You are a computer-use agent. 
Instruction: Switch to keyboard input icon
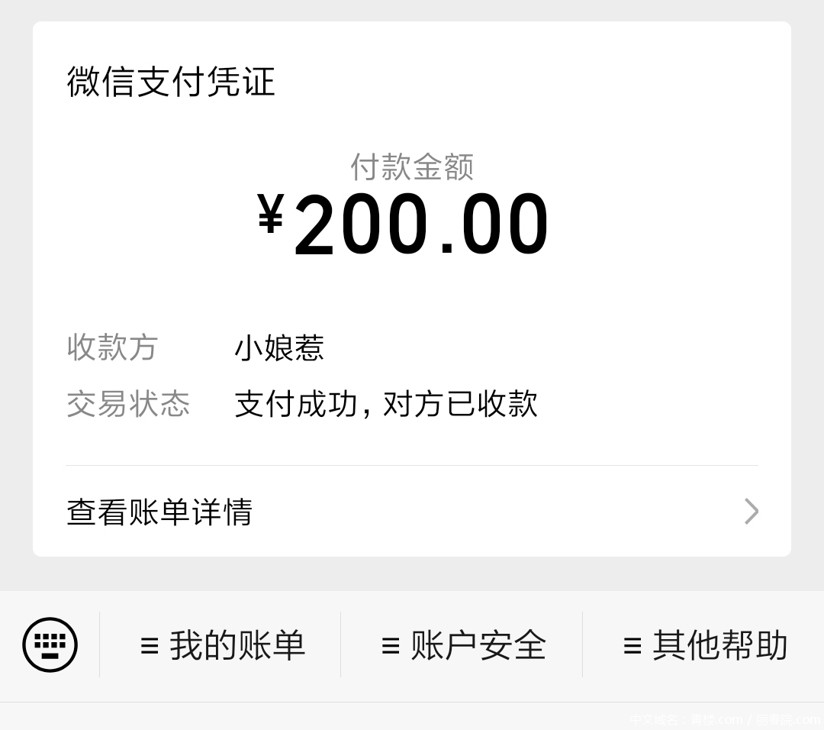coord(50,644)
